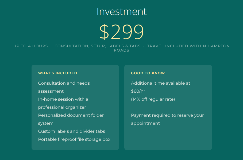Click "Consultation and needs assessment" item
This screenshot has width=243, height=160.
coord(64,83)
